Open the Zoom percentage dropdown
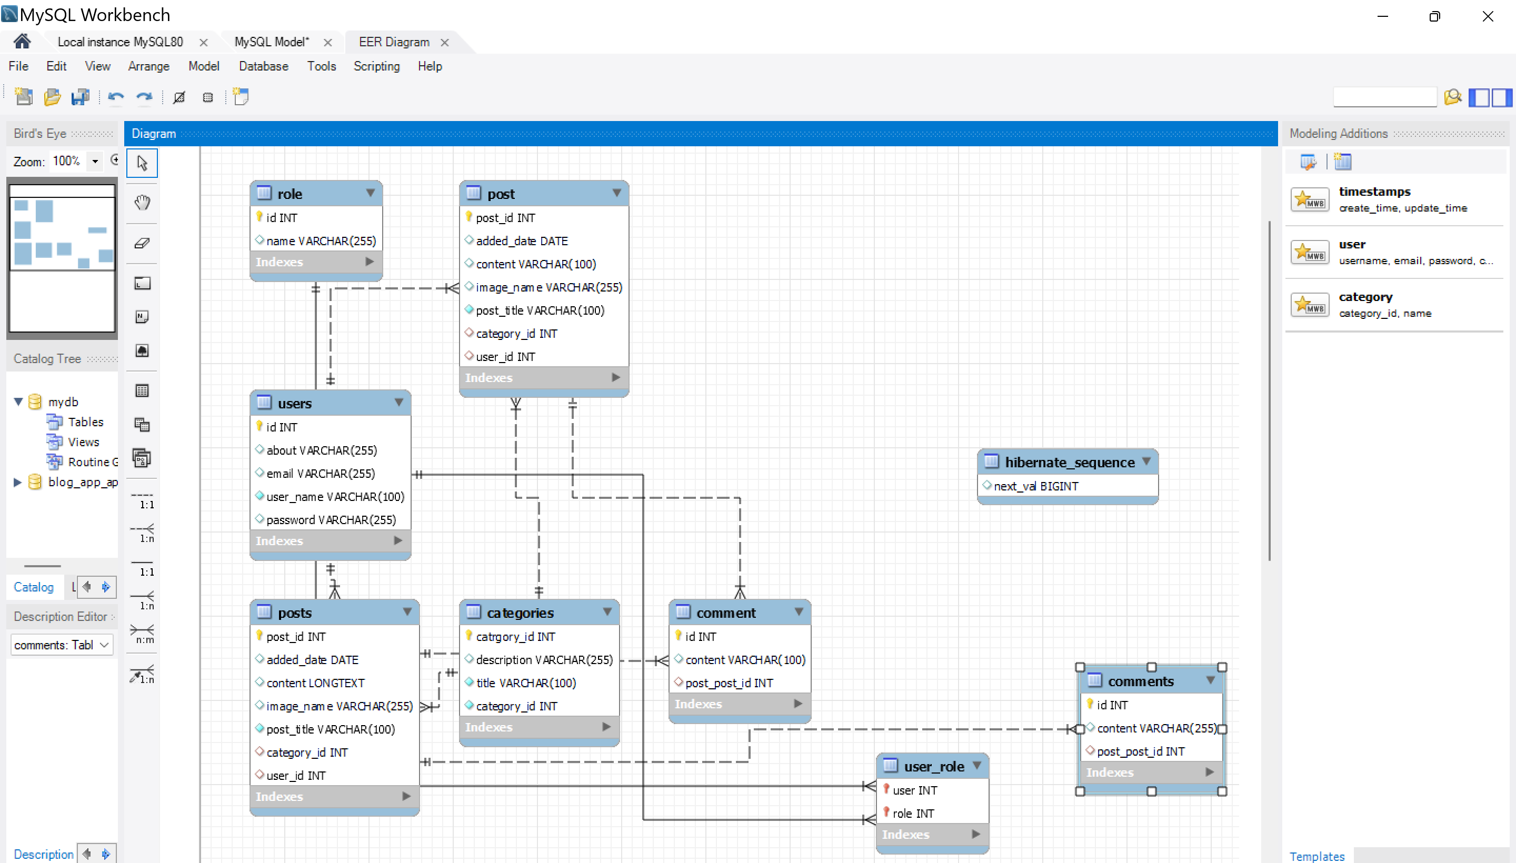1516x863 pixels. click(95, 160)
